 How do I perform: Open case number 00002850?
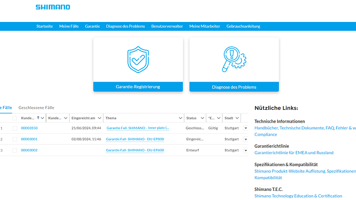[29, 128]
